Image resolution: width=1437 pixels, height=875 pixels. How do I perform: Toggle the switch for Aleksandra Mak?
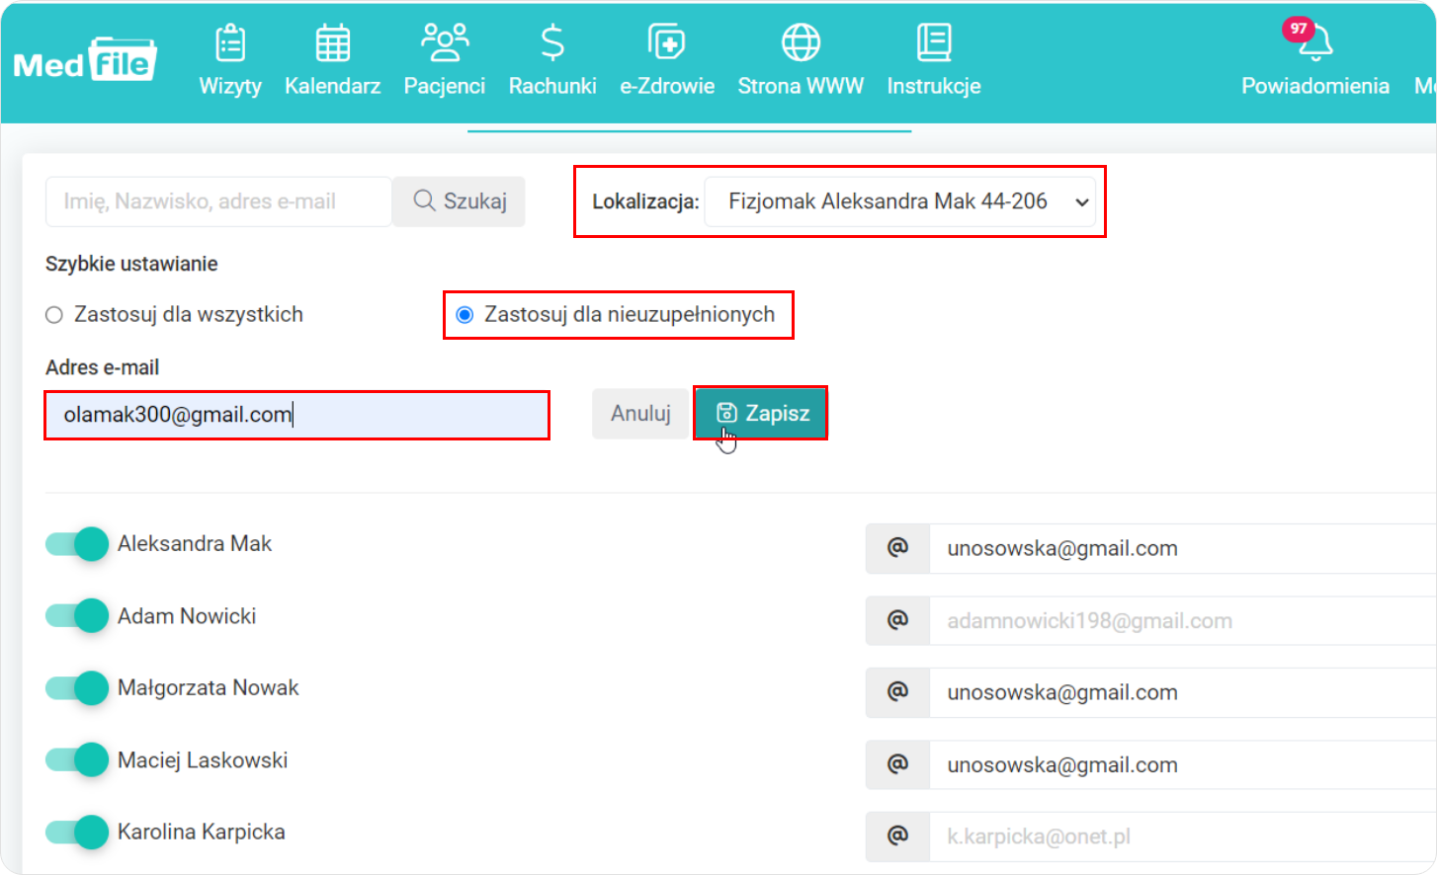point(77,544)
